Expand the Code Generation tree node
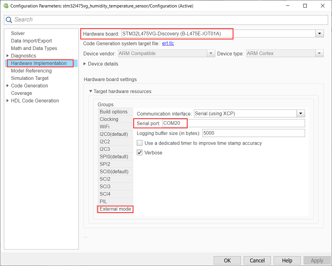The image size is (332, 266). 7,86
